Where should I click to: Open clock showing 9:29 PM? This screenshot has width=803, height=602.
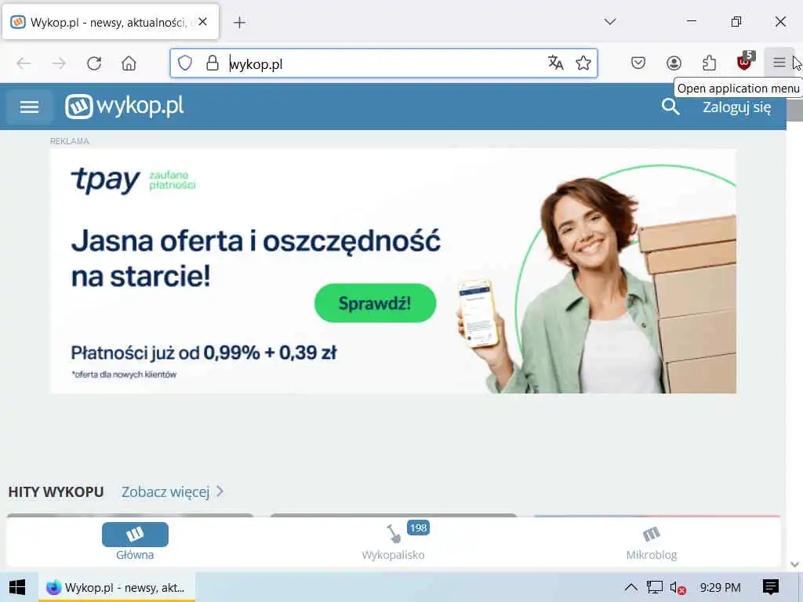click(x=720, y=587)
